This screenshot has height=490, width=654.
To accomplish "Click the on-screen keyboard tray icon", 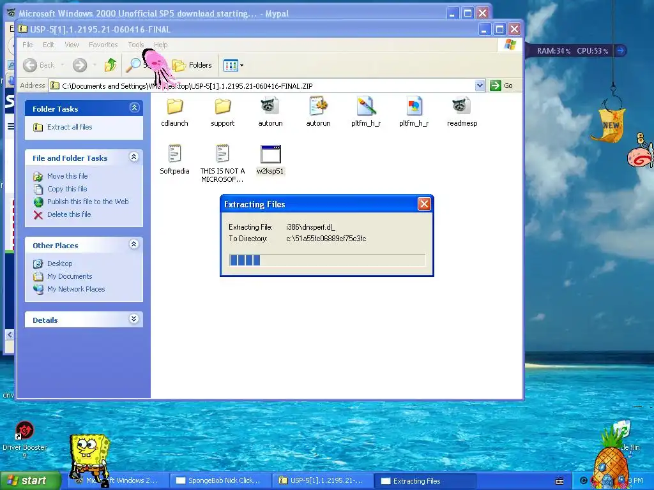I will (559, 481).
